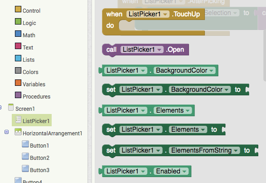Open BackgroundColor property dropdown in setter block

click(x=200, y=89)
